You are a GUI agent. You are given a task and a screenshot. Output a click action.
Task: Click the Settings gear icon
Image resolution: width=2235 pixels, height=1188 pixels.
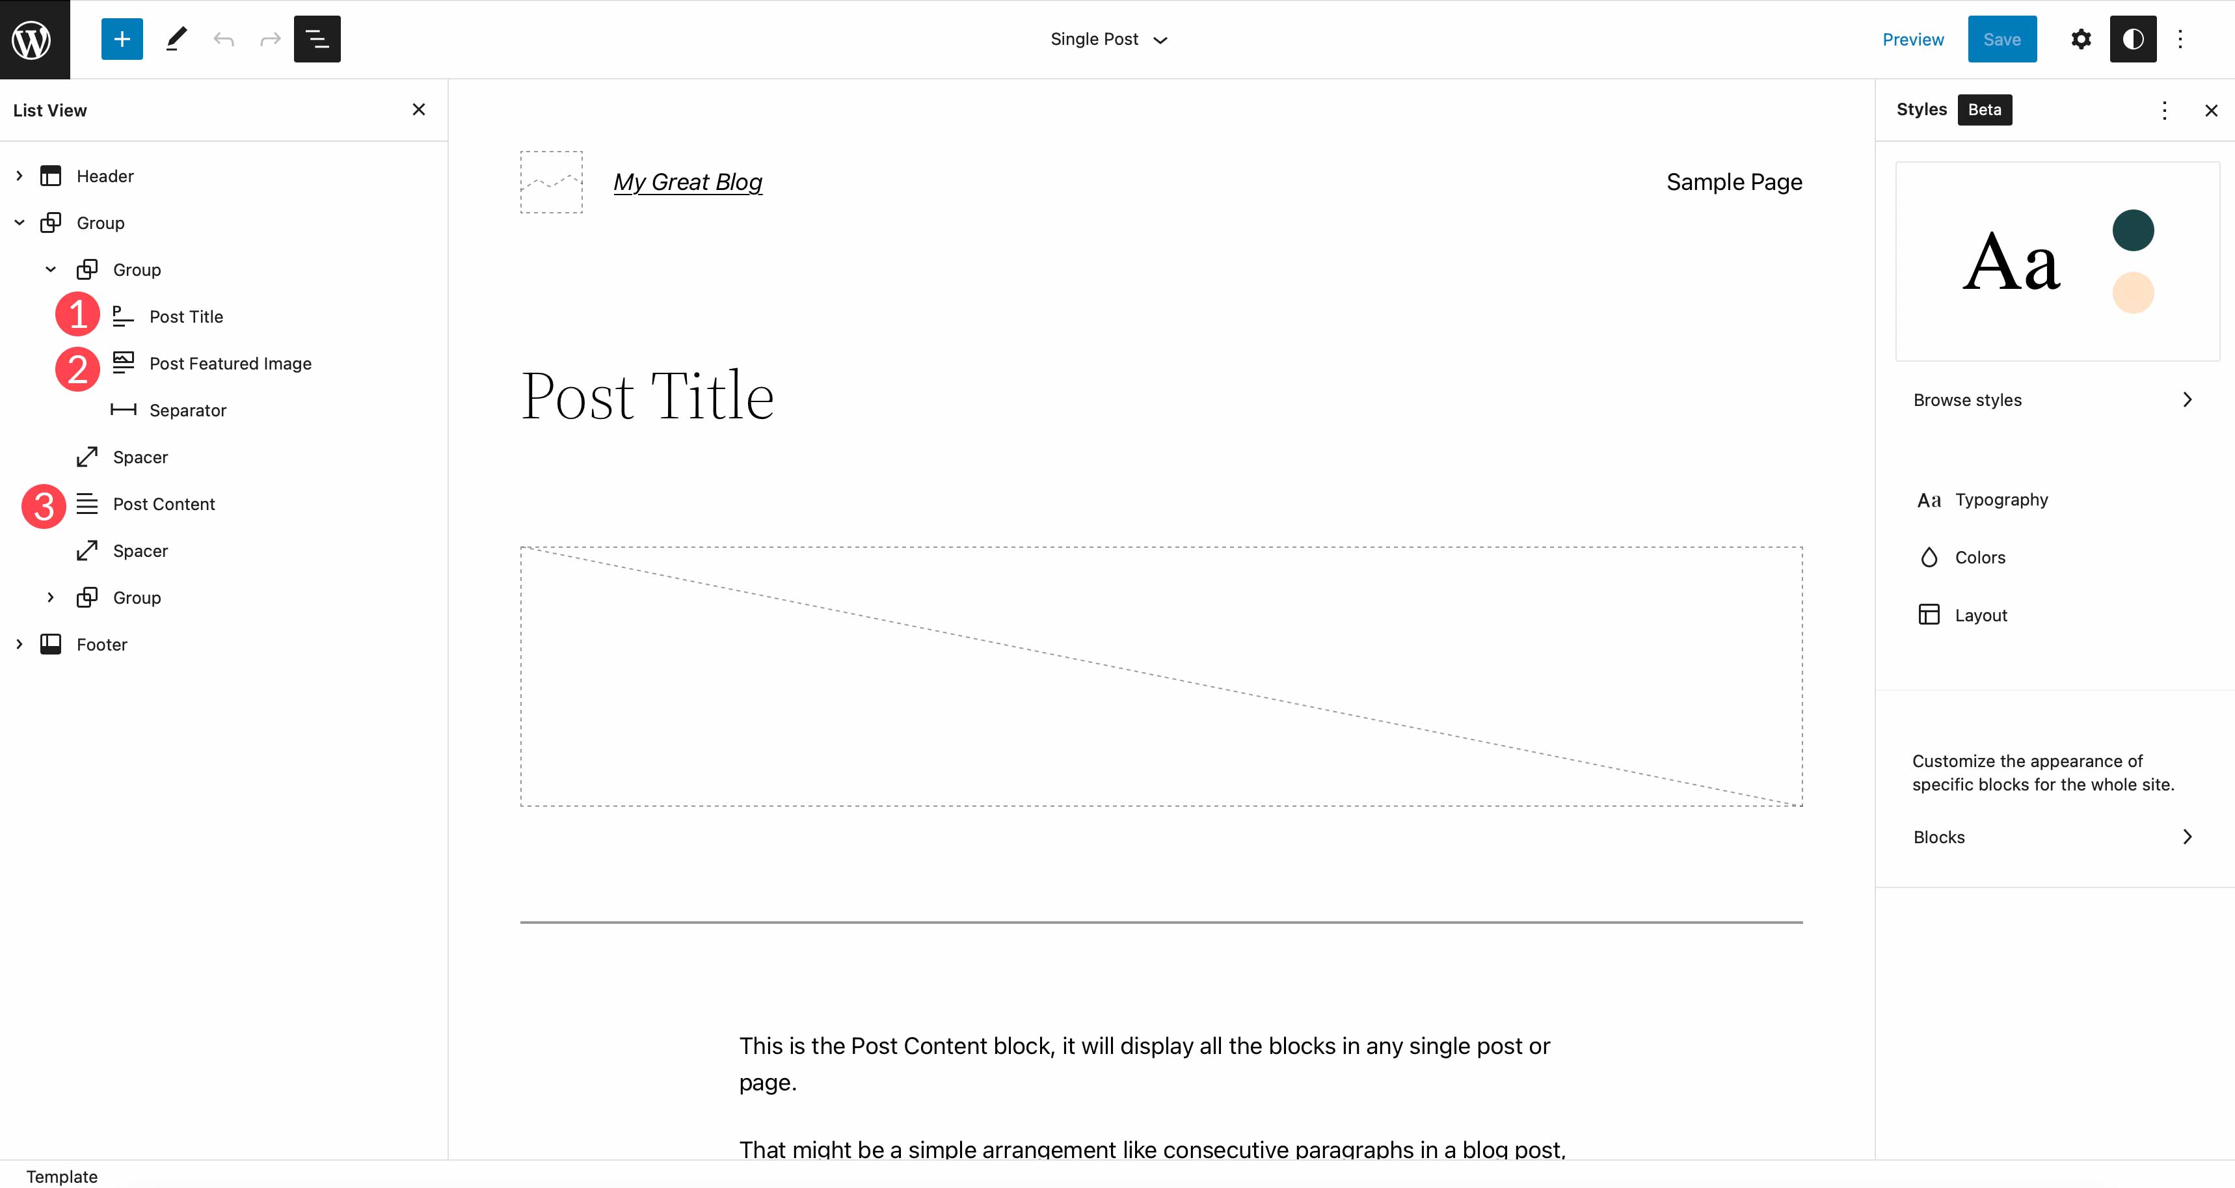[x=2081, y=40]
